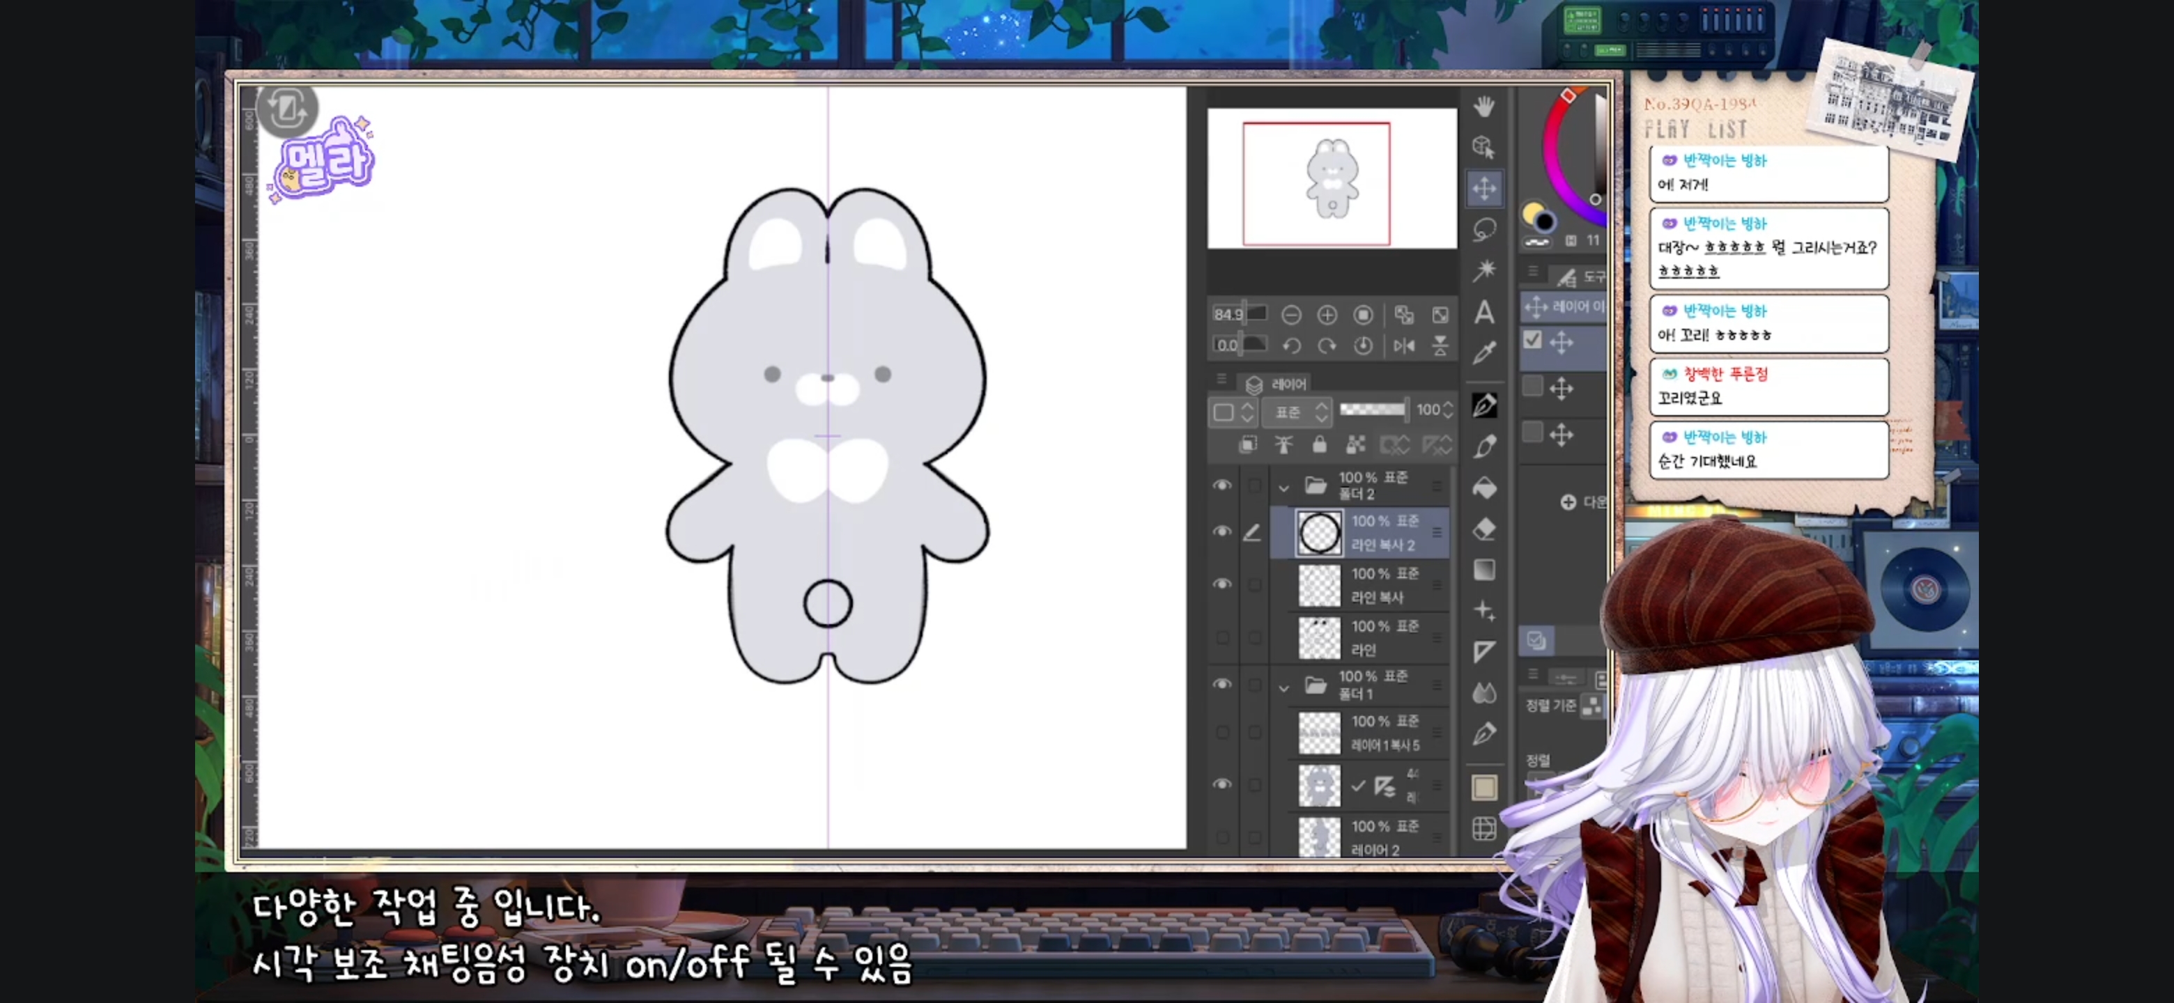Viewport: 2174px width, 1003px height.
Task: Hide the 폴더 1 folder layer
Action: [x=1221, y=684]
